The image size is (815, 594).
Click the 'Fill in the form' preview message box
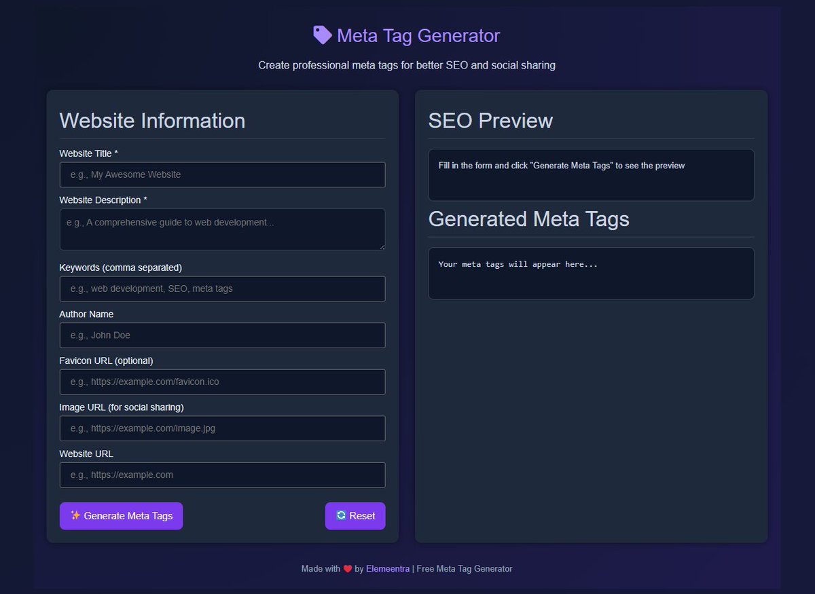pos(591,174)
